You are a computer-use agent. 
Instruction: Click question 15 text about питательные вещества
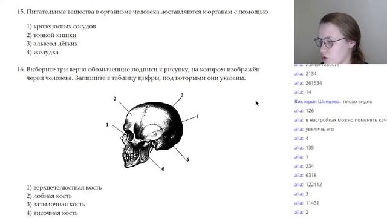[143, 12]
